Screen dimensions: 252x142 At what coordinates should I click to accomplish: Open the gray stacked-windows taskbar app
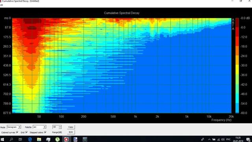point(48,139)
